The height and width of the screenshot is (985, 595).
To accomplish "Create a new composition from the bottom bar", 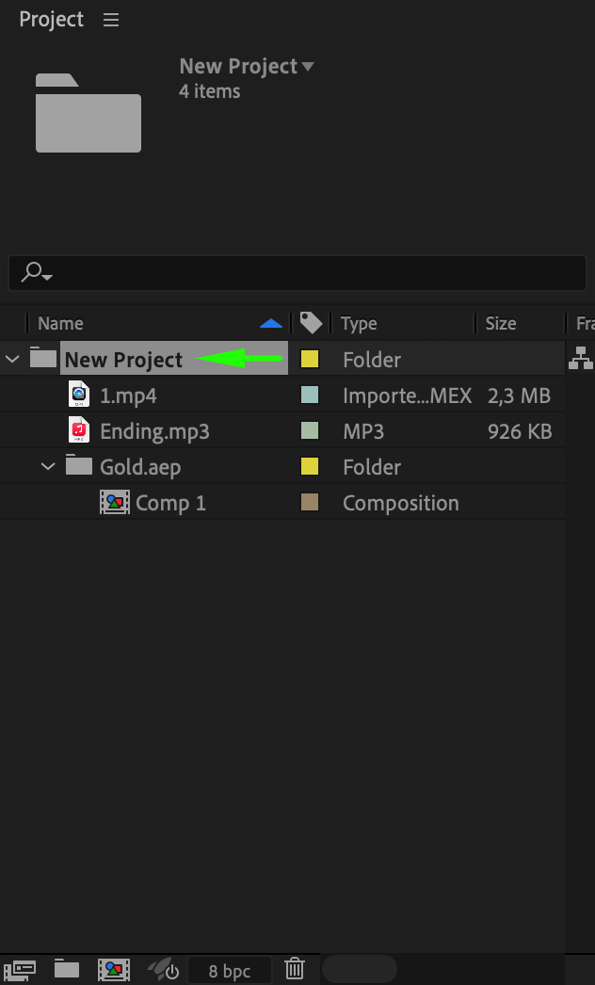I will click(114, 968).
